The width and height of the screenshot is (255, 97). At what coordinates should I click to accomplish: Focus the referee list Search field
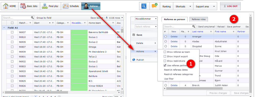tap(178, 27)
